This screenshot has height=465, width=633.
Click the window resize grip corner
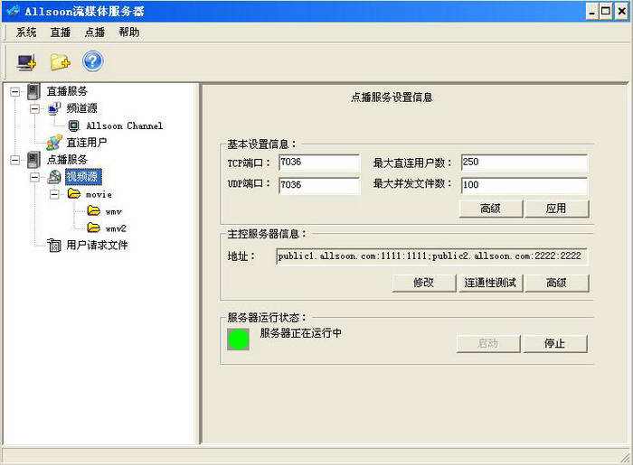(625, 457)
